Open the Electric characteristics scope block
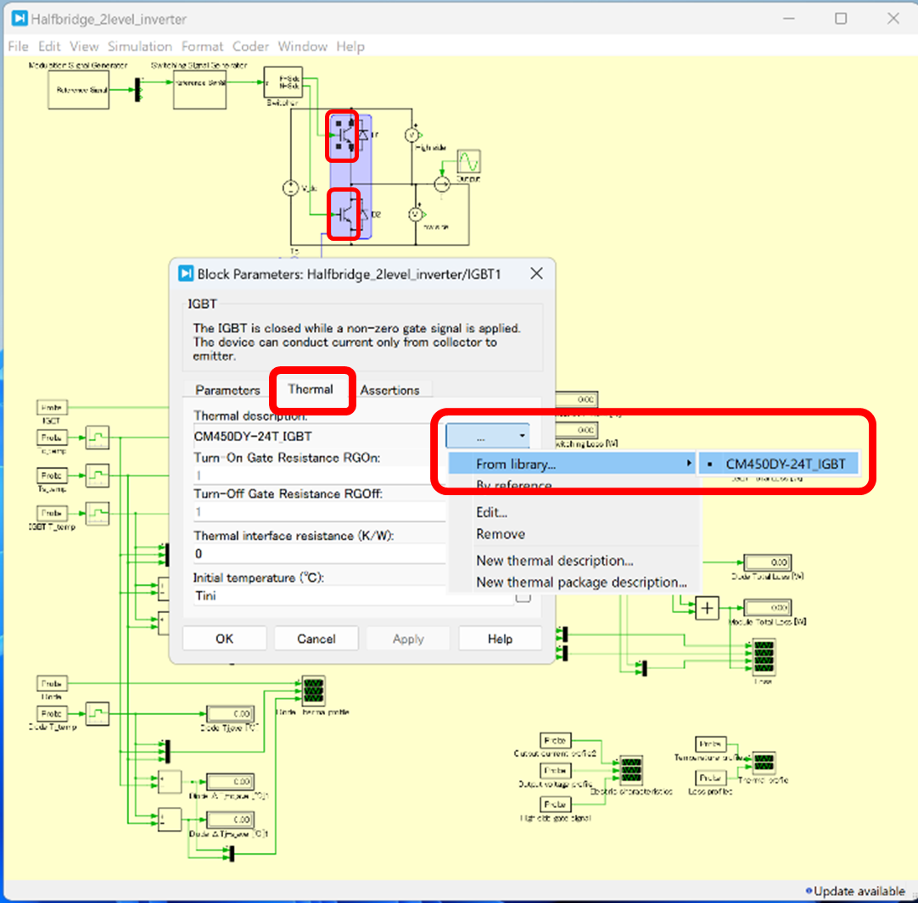 click(x=630, y=771)
